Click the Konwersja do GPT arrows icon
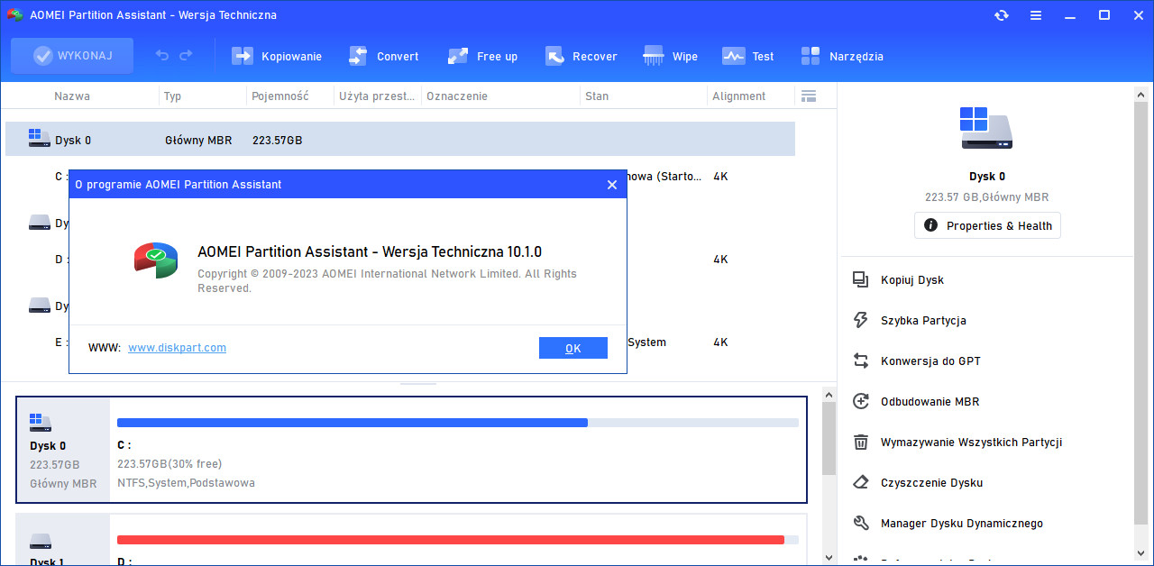Viewport: 1154px width, 566px height. [x=861, y=361]
